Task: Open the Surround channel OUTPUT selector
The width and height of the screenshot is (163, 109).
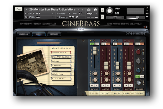Action: (129, 89)
